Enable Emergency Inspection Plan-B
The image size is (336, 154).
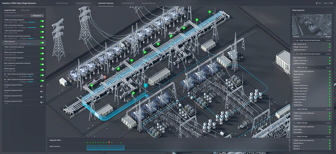42,92
